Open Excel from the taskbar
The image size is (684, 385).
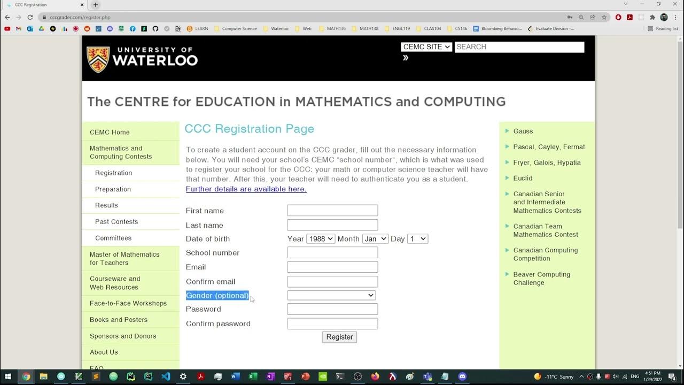click(253, 376)
